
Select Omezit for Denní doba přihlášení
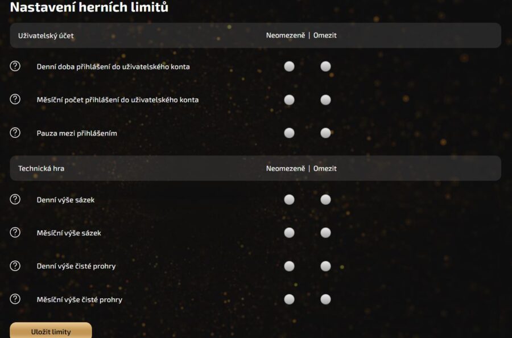click(x=325, y=67)
